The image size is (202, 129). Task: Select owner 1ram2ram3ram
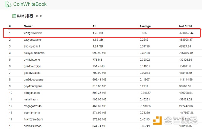33,119
